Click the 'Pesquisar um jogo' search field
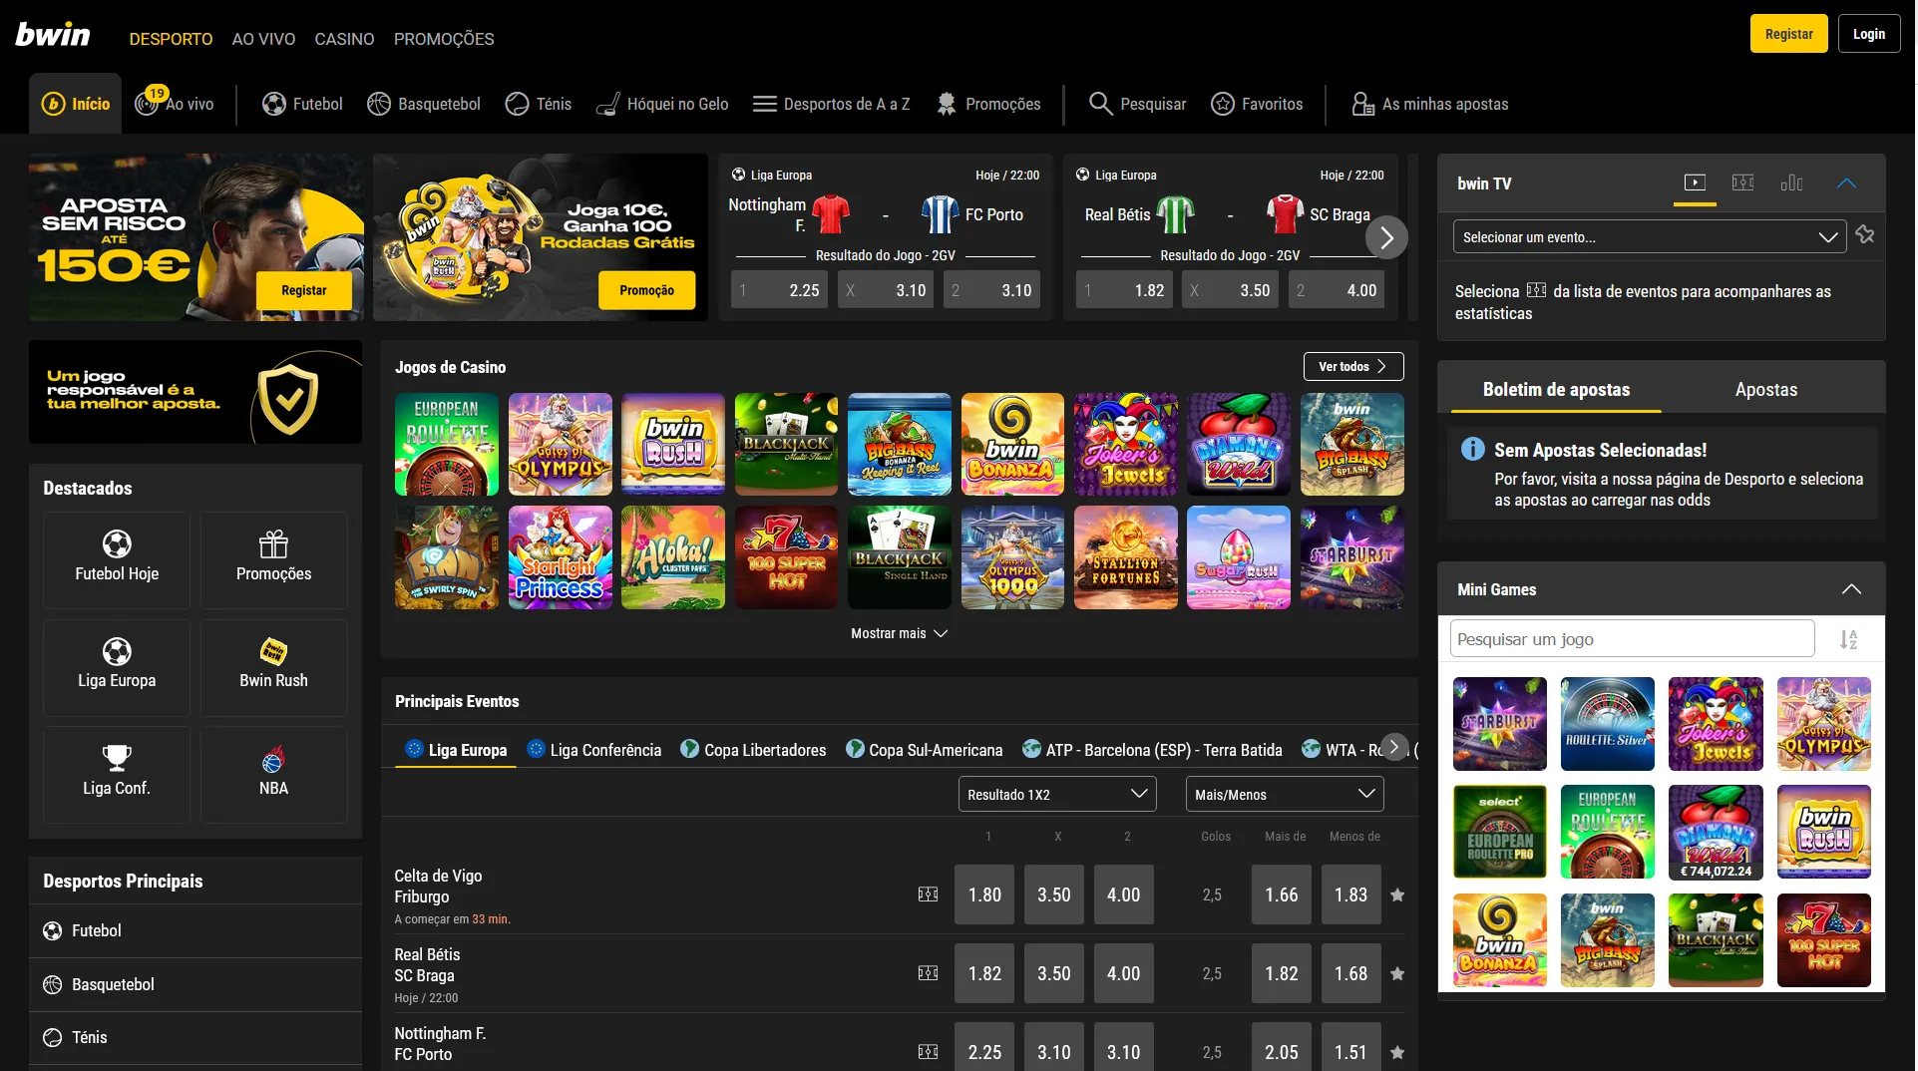 1632,639
